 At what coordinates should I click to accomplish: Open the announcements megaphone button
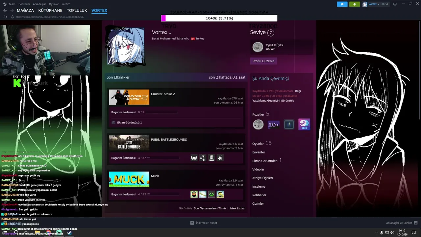[342, 4]
